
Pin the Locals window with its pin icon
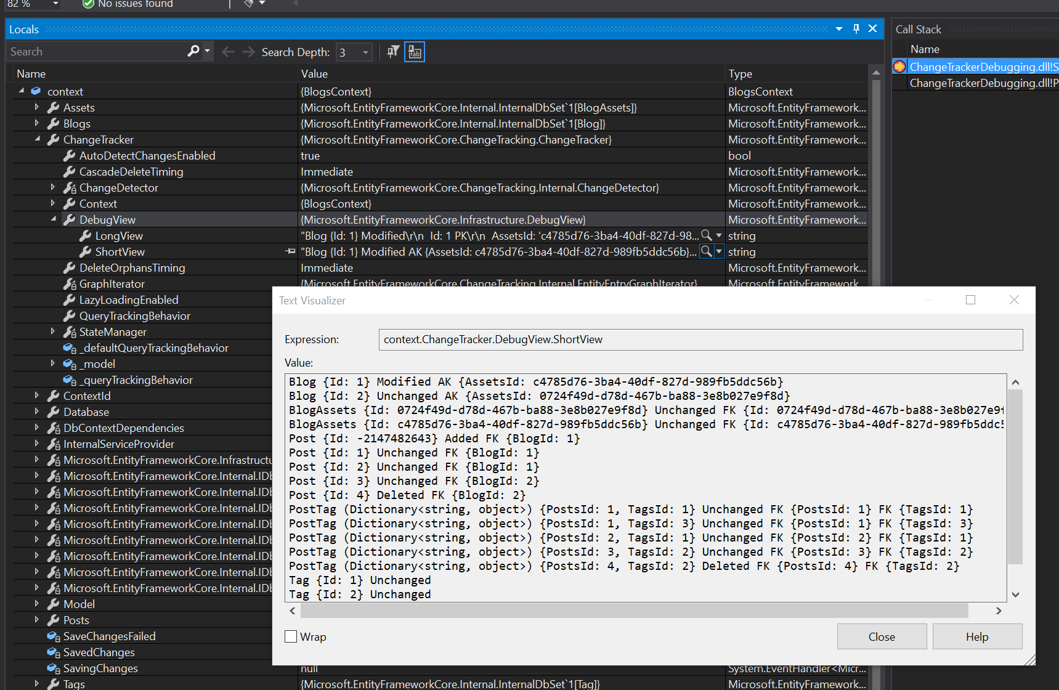coord(856,28)
